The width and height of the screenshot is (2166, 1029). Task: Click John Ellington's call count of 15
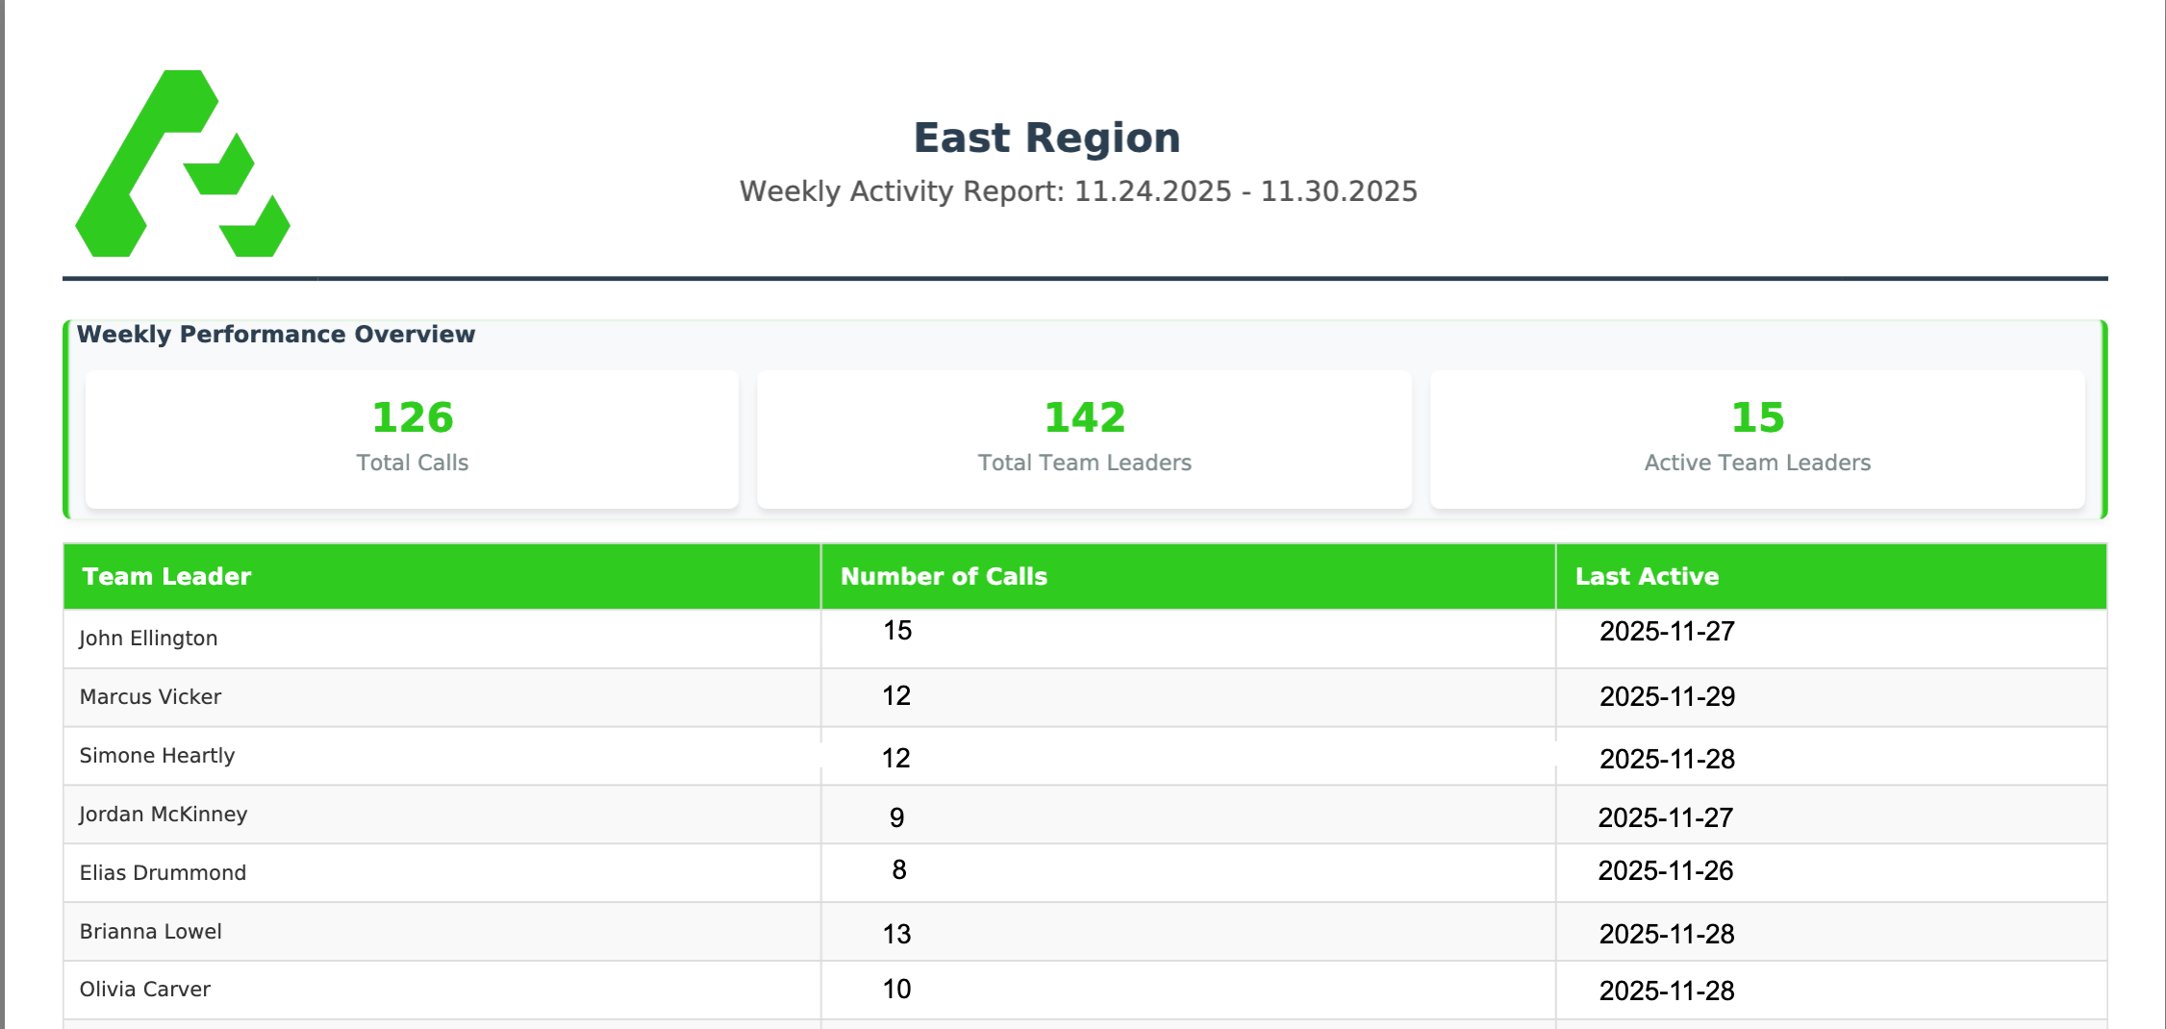coord(897,631)
